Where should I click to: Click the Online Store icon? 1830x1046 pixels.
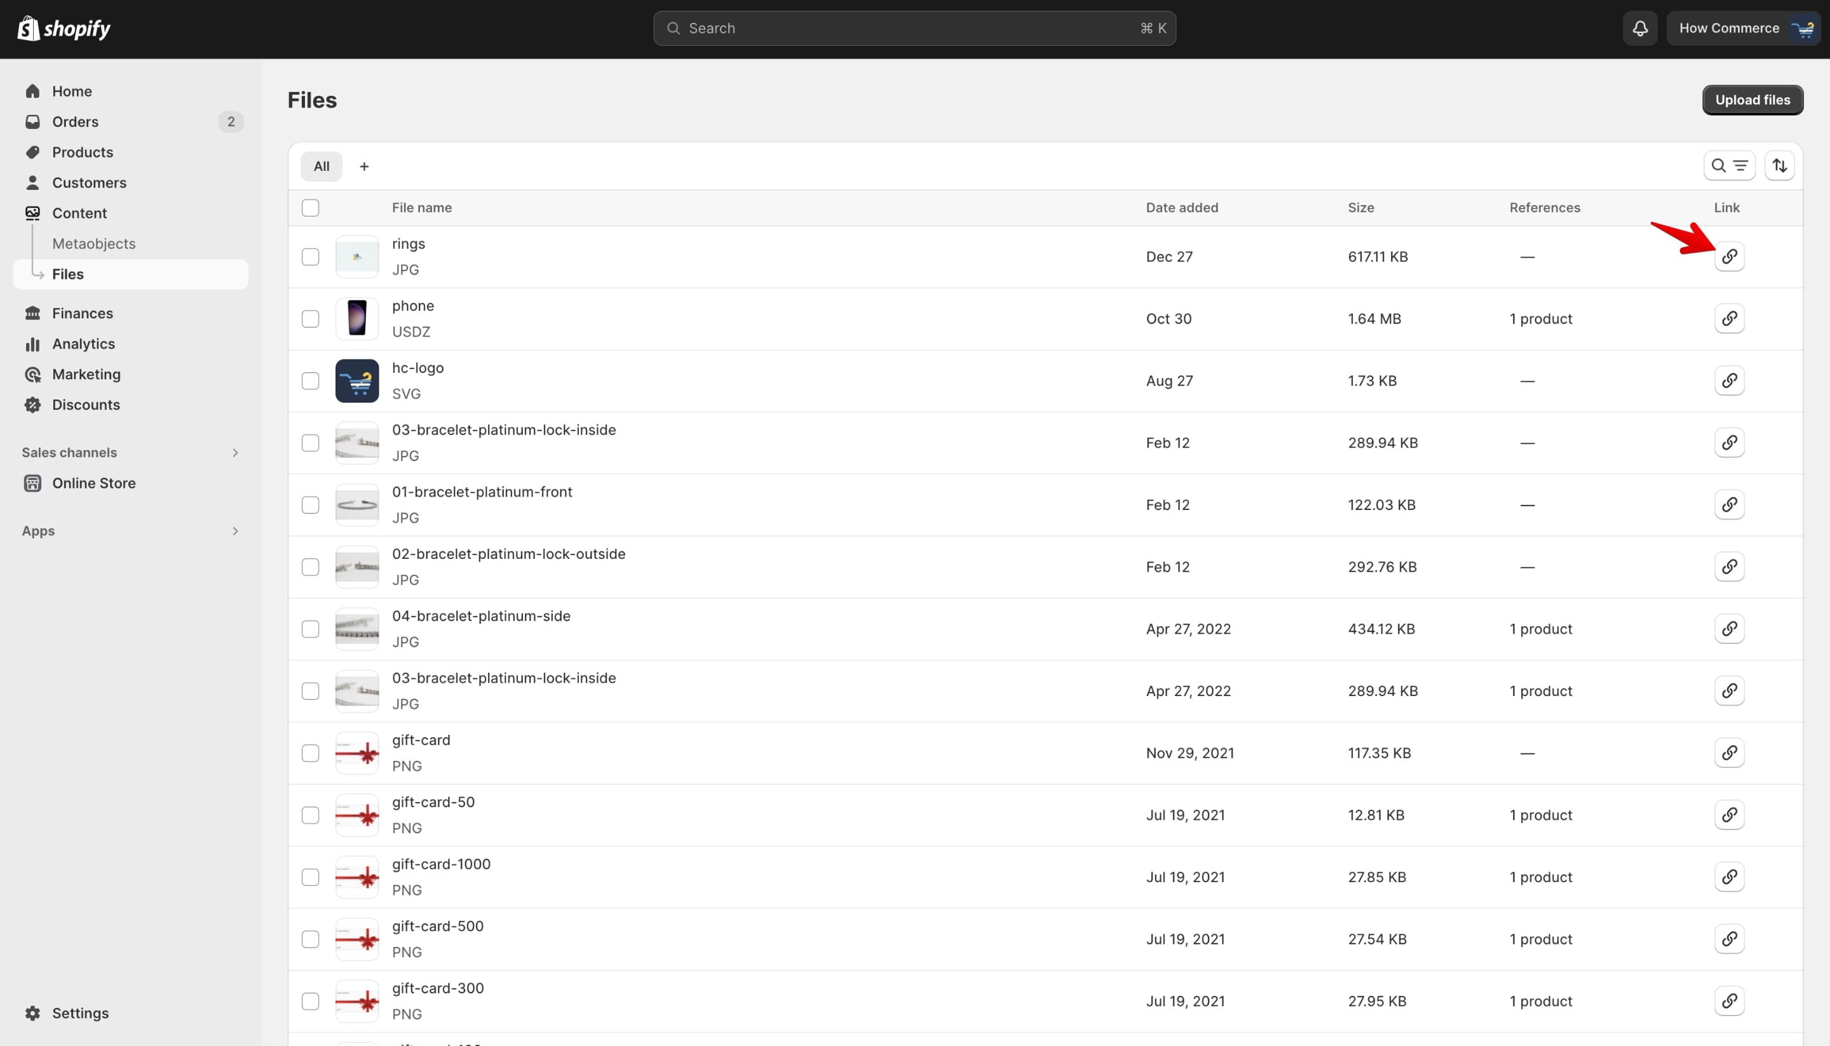click(x=32, y=483)
